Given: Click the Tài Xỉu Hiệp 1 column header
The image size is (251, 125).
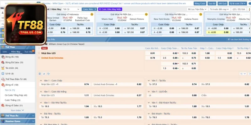Looking at the screenshot, I should pos(244,48).
